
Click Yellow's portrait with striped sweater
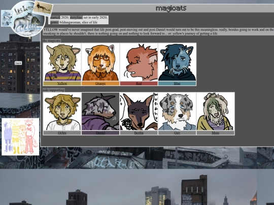pyautogui.click(x=62, y=62)
